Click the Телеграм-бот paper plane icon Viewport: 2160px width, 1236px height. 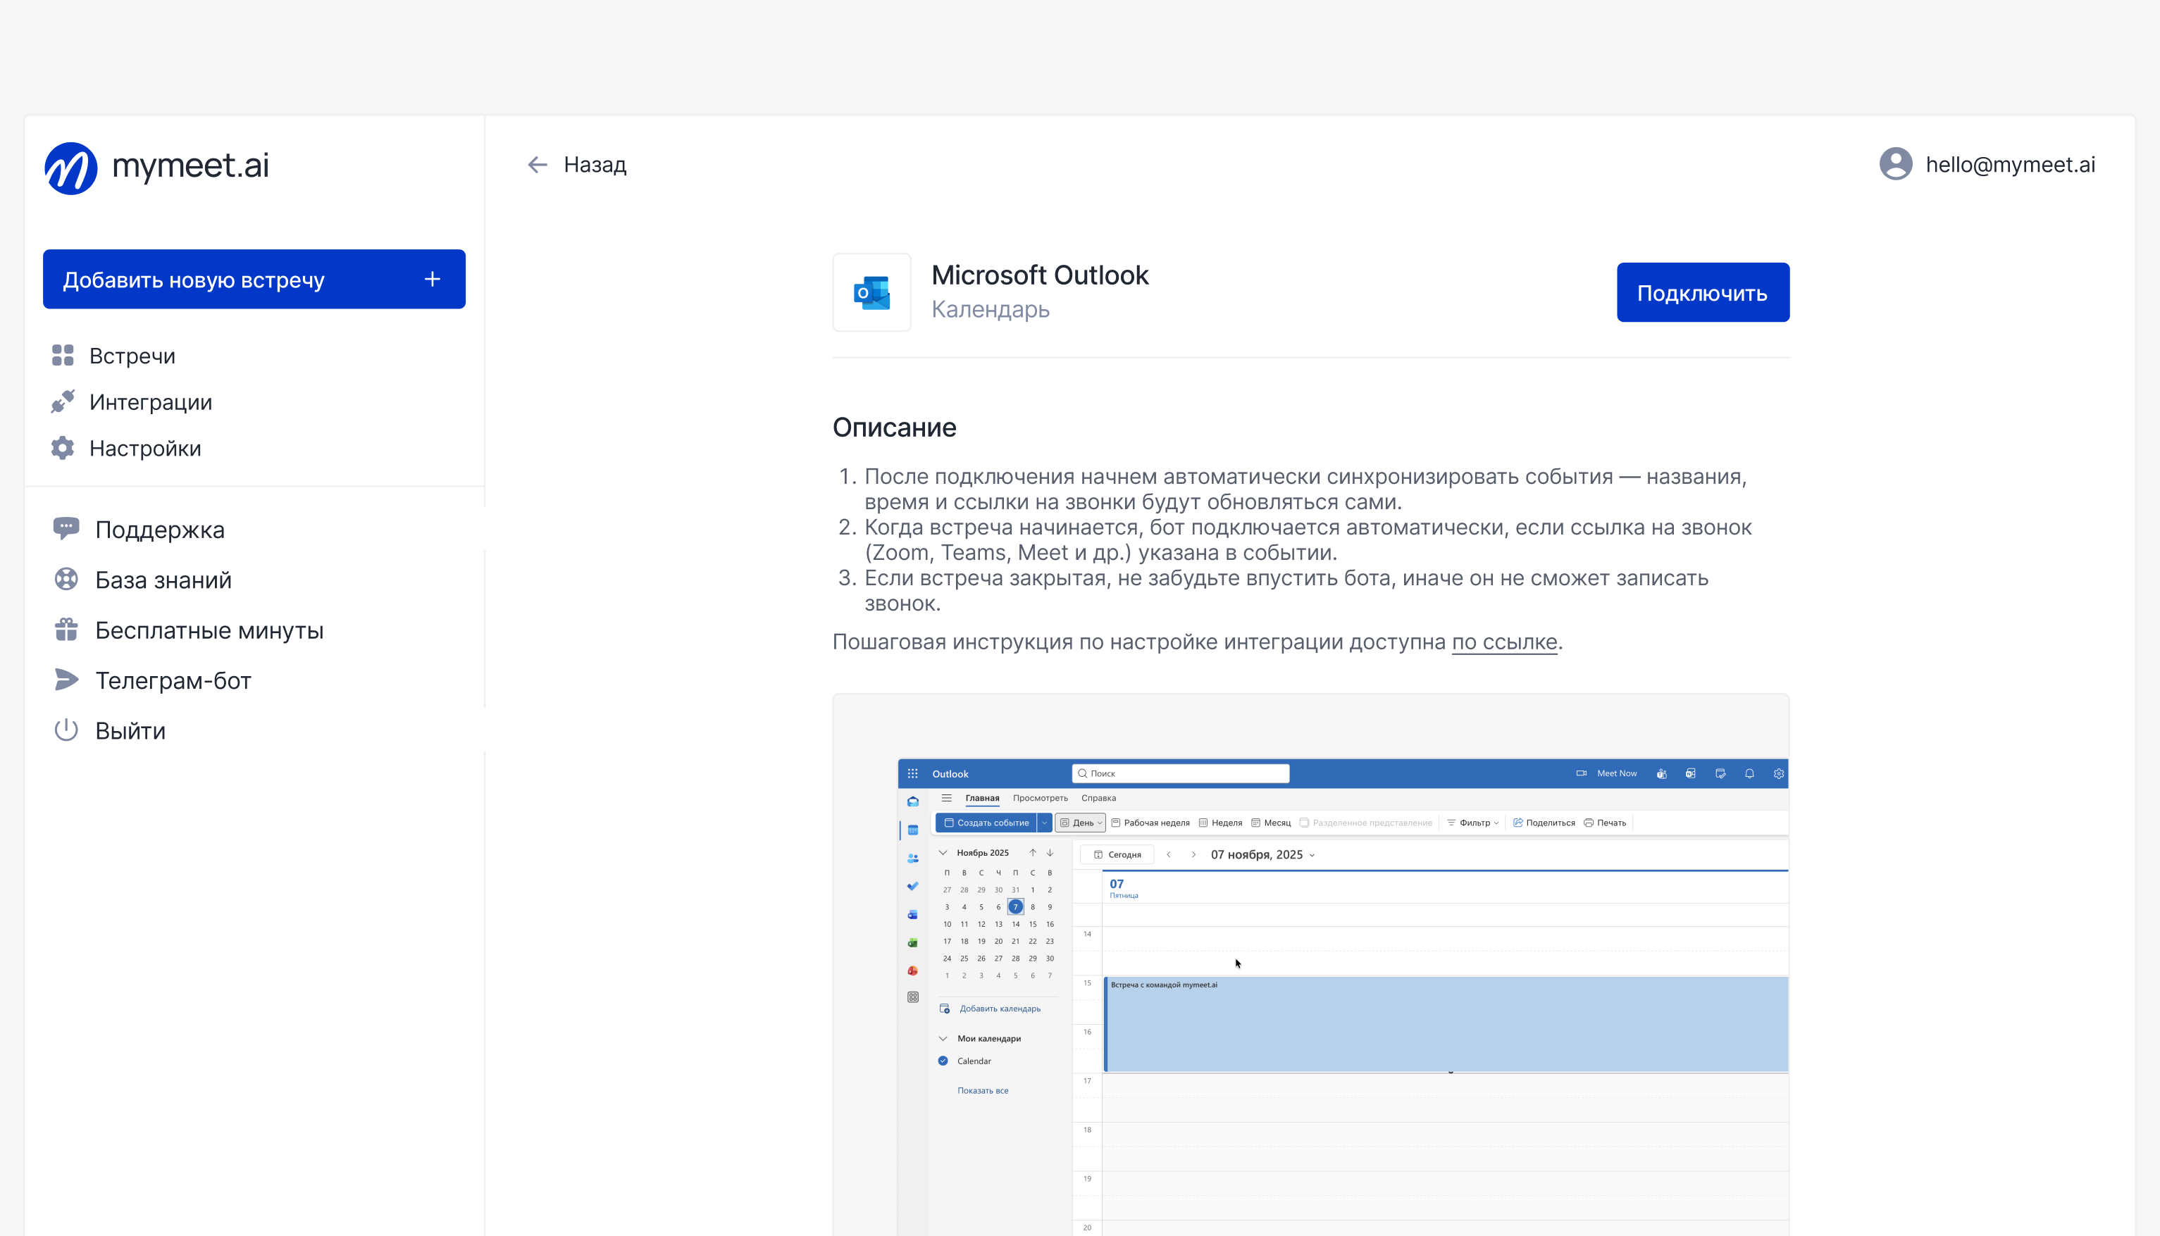[66, 680]
